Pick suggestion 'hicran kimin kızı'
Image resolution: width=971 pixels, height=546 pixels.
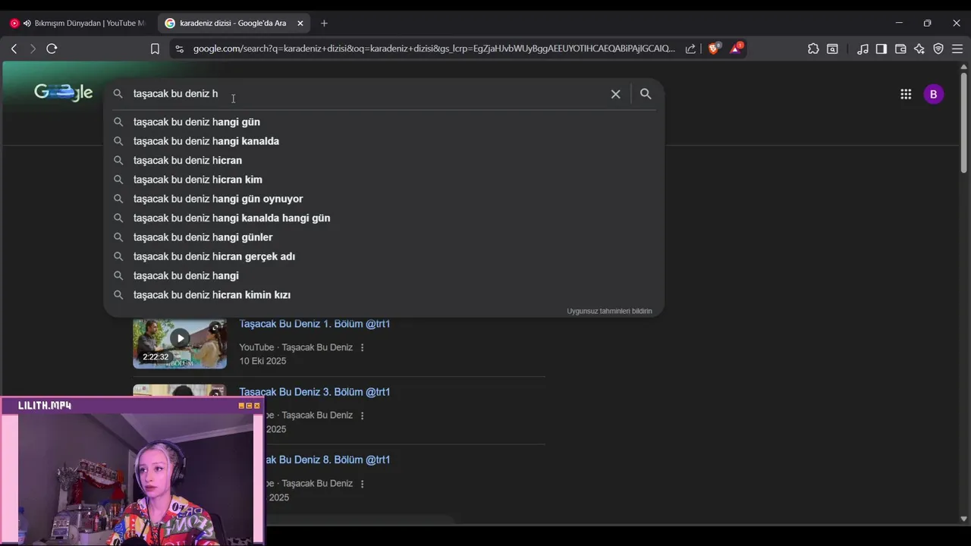[x=383, y=295]
